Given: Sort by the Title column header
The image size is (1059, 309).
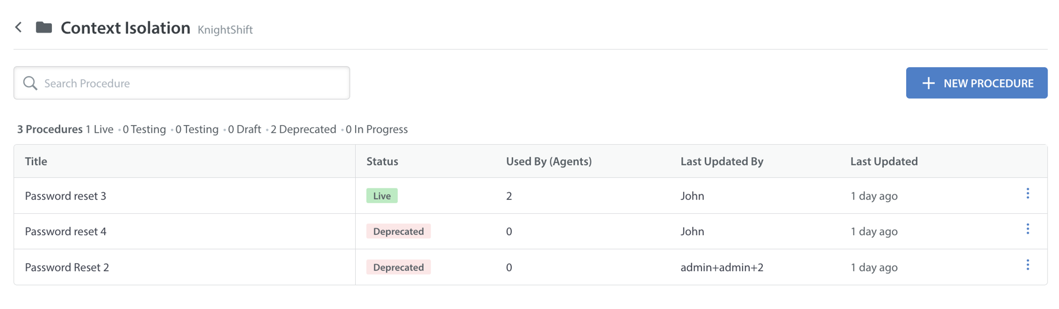Looking at the screenshot, I should (x=36, y=161).
